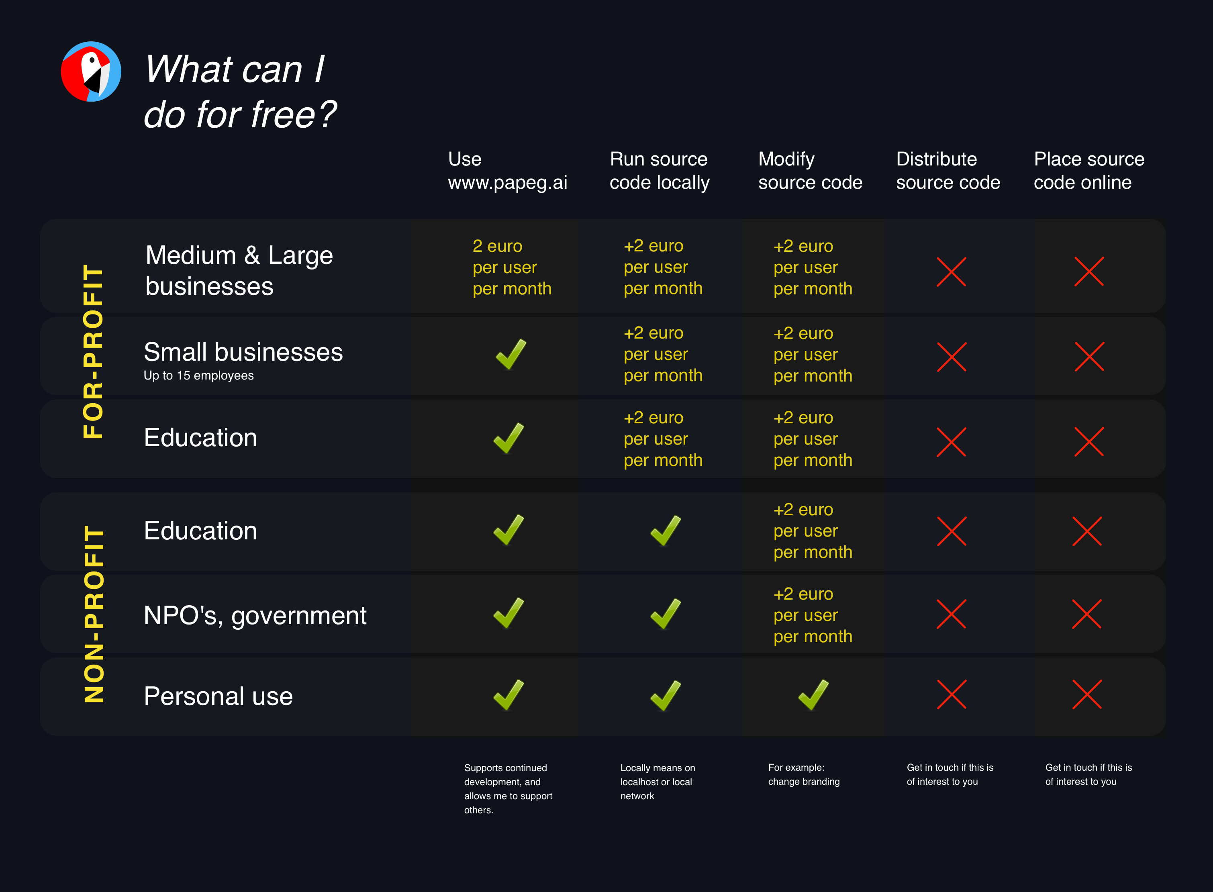Click the 'Medium & Large businesses' row label
Image resolution: width=1213 pixels, height=892 pixels.
click(x=239, y=271)
